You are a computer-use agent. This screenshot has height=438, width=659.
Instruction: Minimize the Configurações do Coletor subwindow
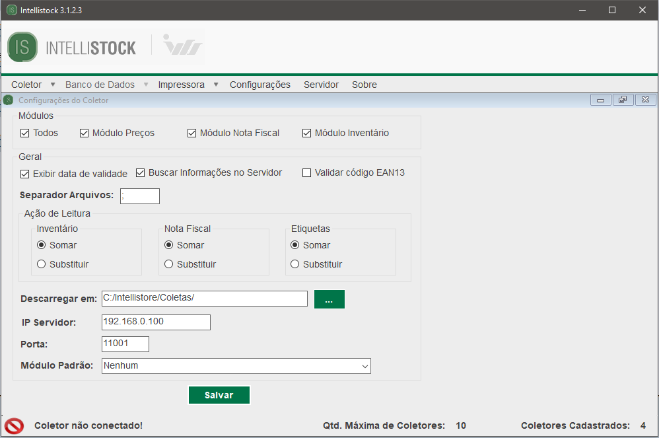[600, 100]
